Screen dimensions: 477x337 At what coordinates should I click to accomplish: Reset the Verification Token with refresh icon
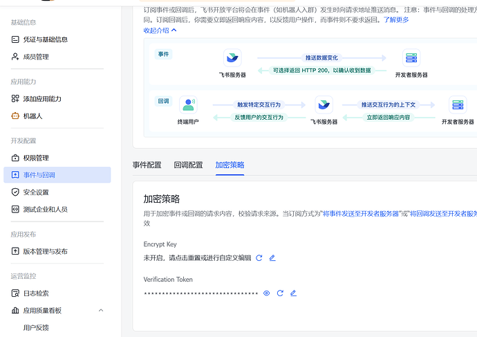(280, 293)
